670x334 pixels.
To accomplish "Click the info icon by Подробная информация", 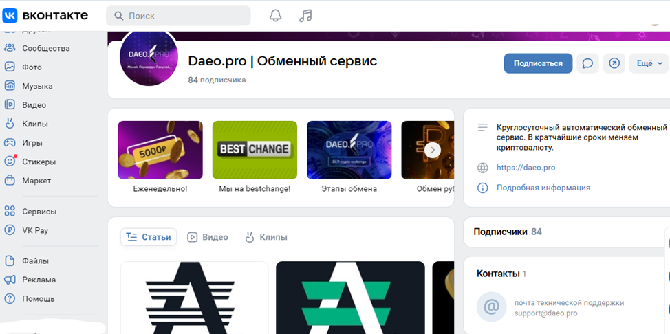I will tap(482, 188).
